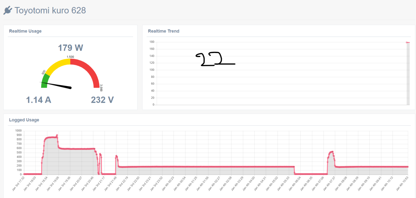
Task: Click the 700 label on Logged Usage axis
Action: tap(19, 144)
